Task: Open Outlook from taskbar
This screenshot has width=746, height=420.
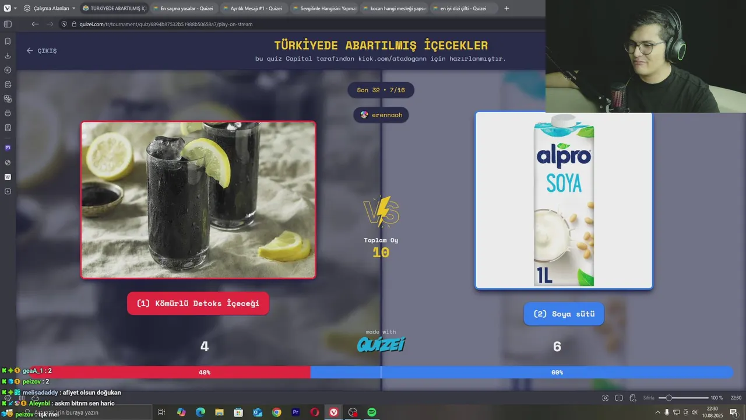Action: [258, 412]
